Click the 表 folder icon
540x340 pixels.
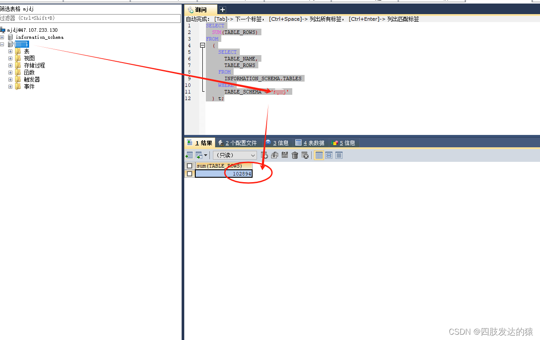click(x=18, y=51)
